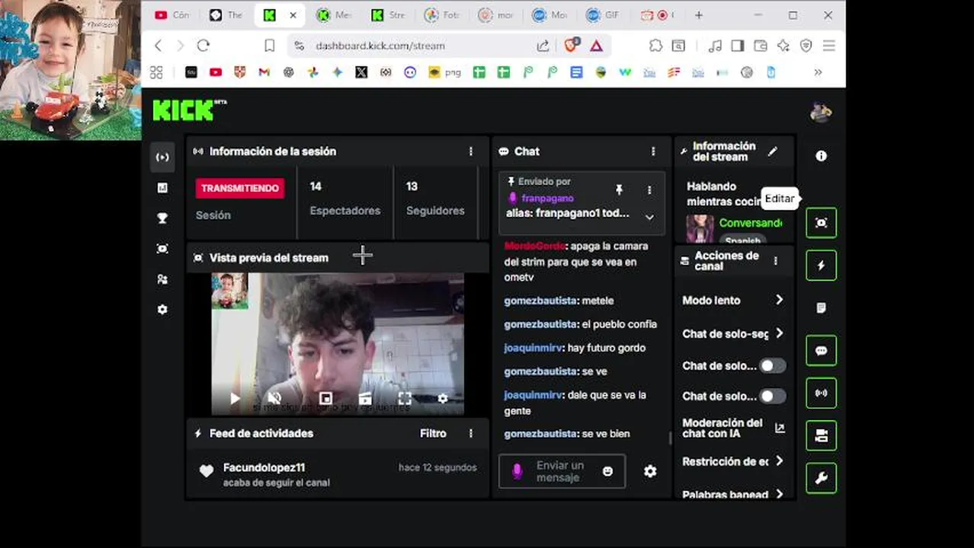Click Facundolopez11 in activity feed
Image resolution: width=974 pixels, height=548 pixels.
[x=264, y=467]
